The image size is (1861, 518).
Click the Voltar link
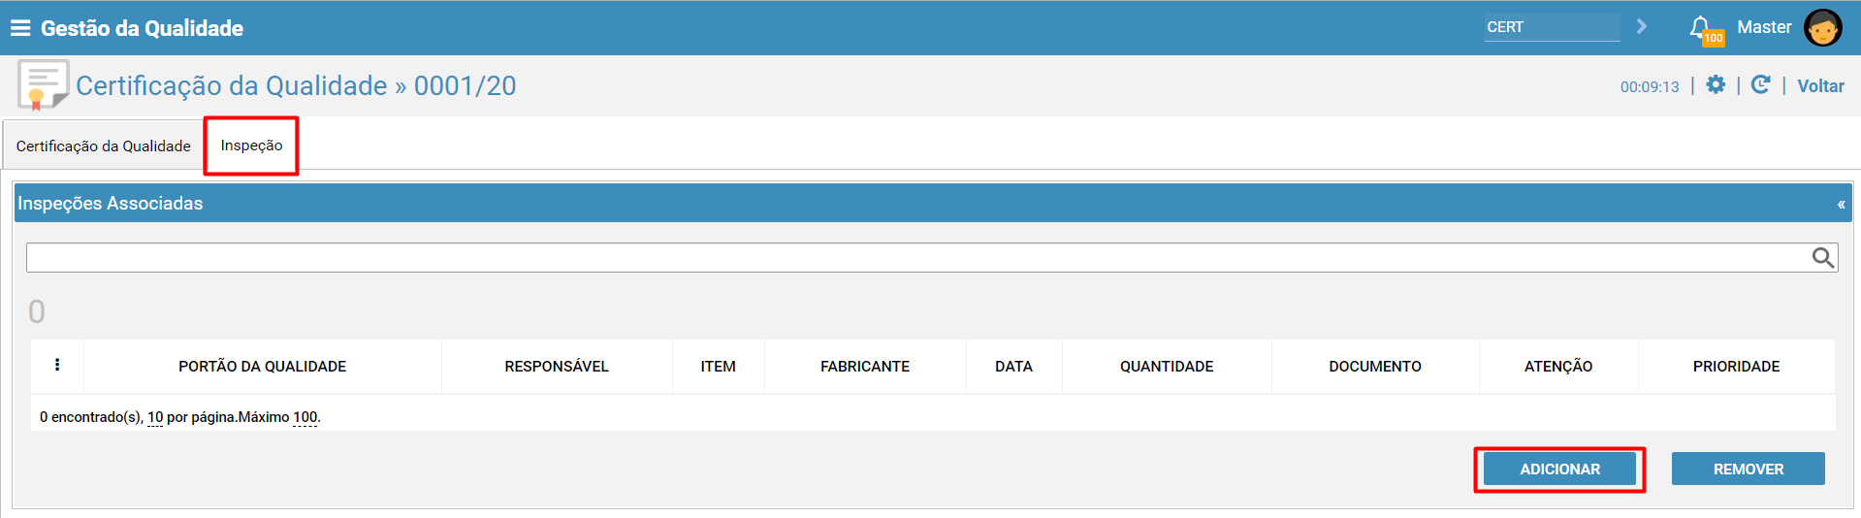pos(1820,86)
